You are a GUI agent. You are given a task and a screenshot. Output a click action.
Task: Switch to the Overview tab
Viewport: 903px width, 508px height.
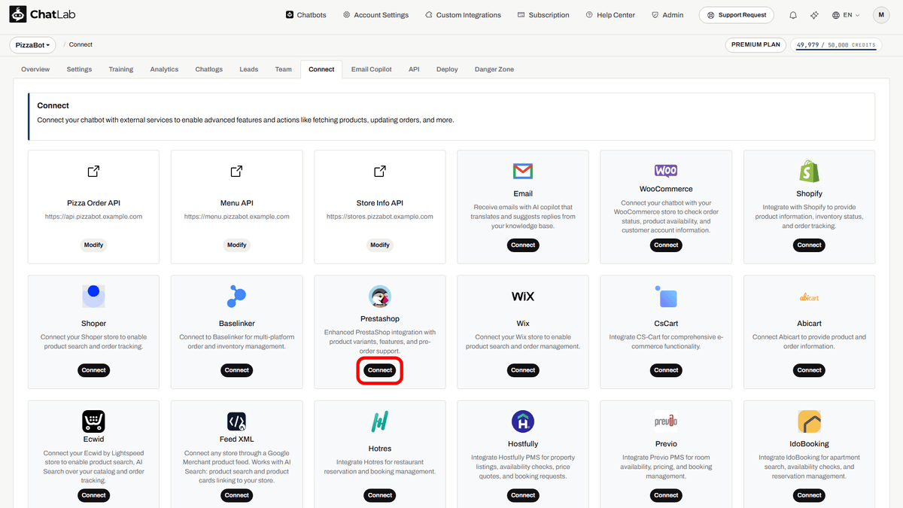point(35,69)
